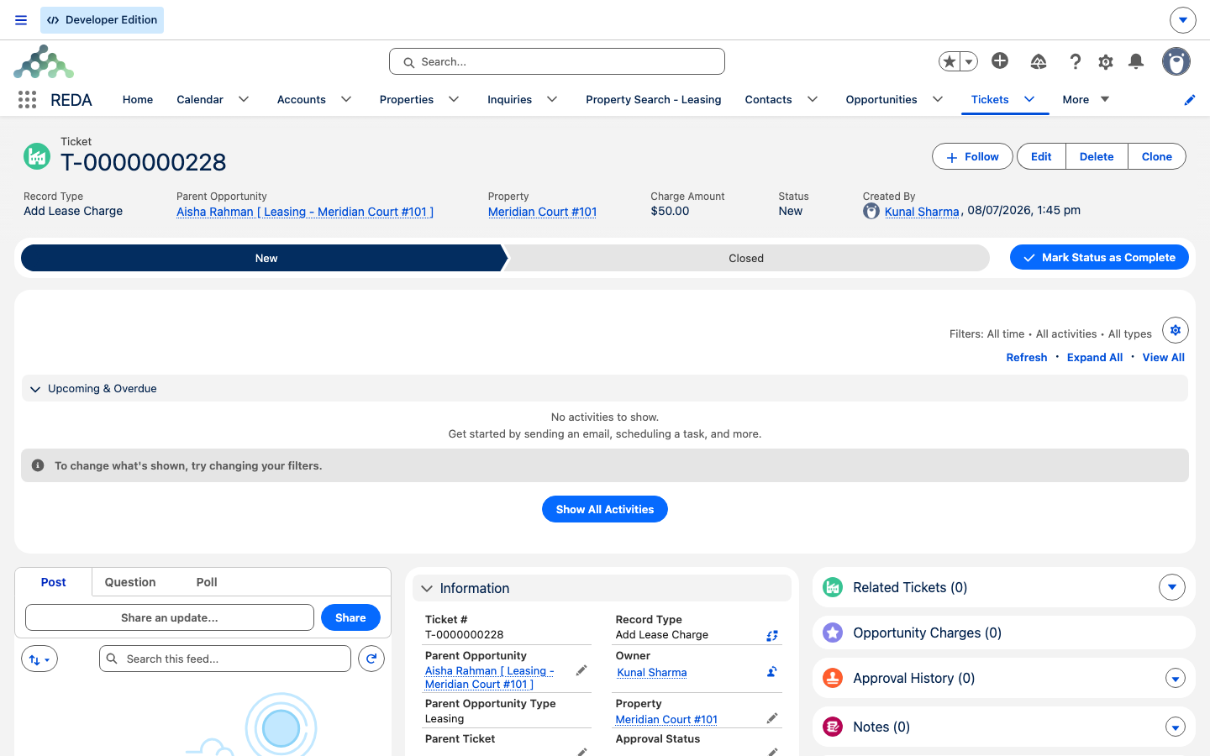
Task: Expand the Calendar nav dropdown chevron
Action: click(x=244, y=99)
